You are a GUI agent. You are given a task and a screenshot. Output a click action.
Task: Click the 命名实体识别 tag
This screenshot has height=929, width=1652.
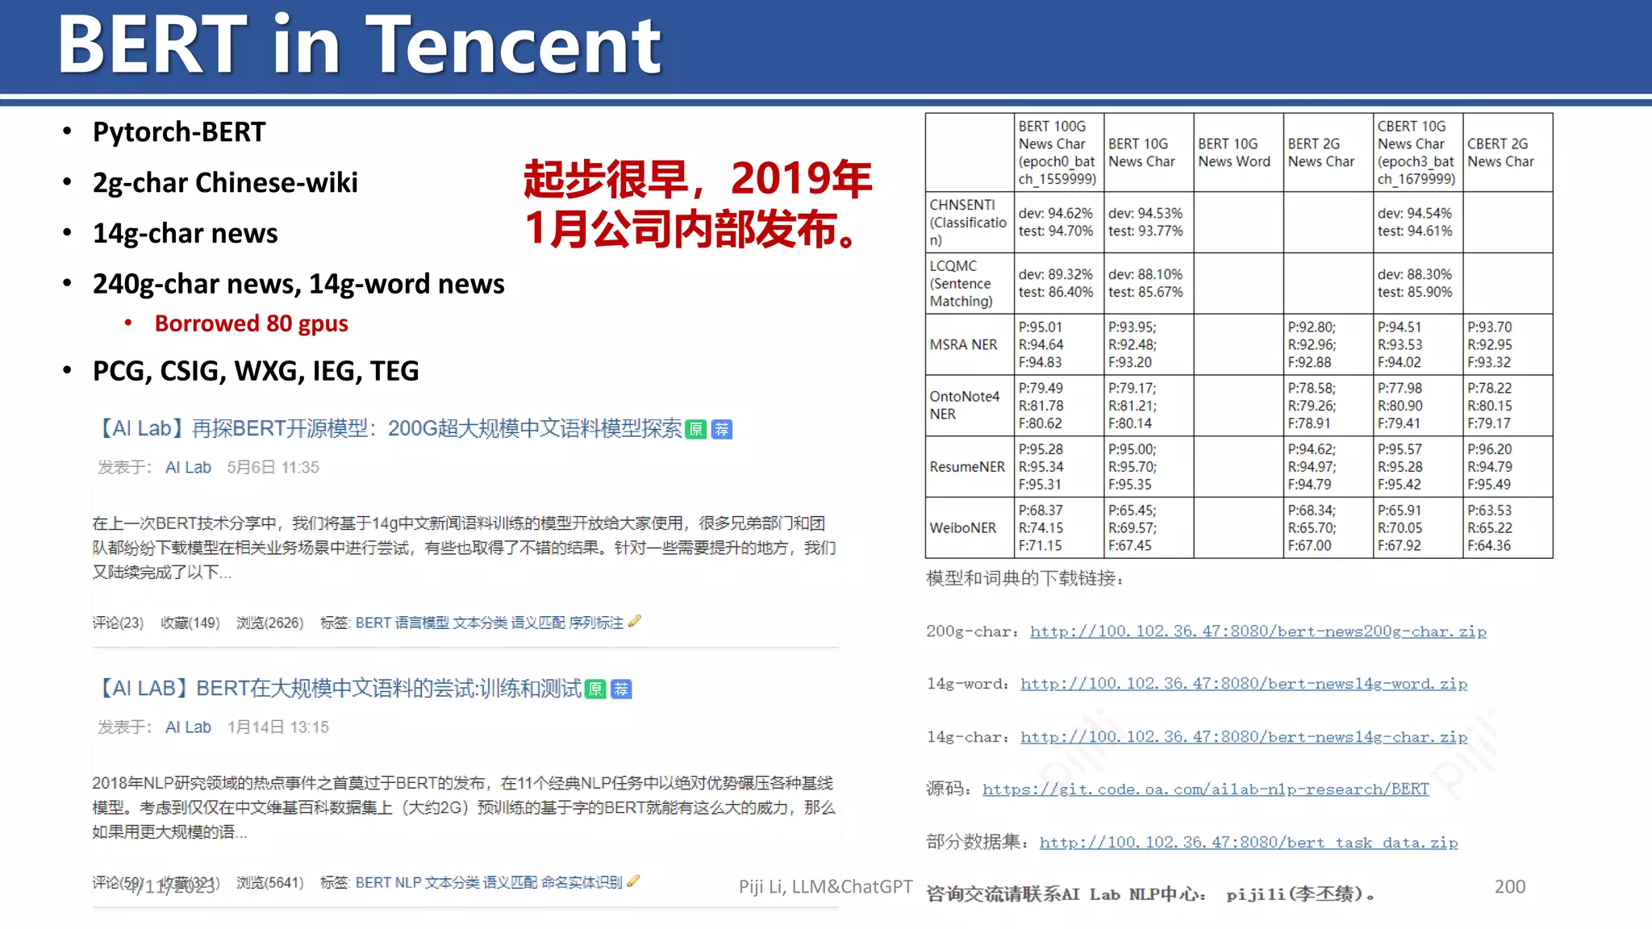[x=582, y=882]
